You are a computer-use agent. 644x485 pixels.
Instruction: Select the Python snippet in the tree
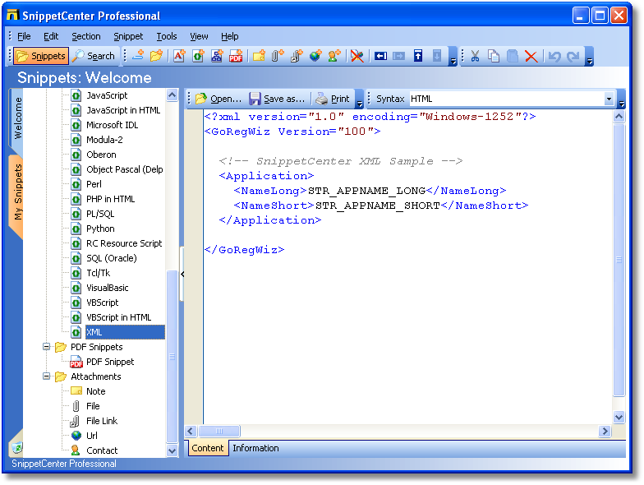[x=100, y=229]
